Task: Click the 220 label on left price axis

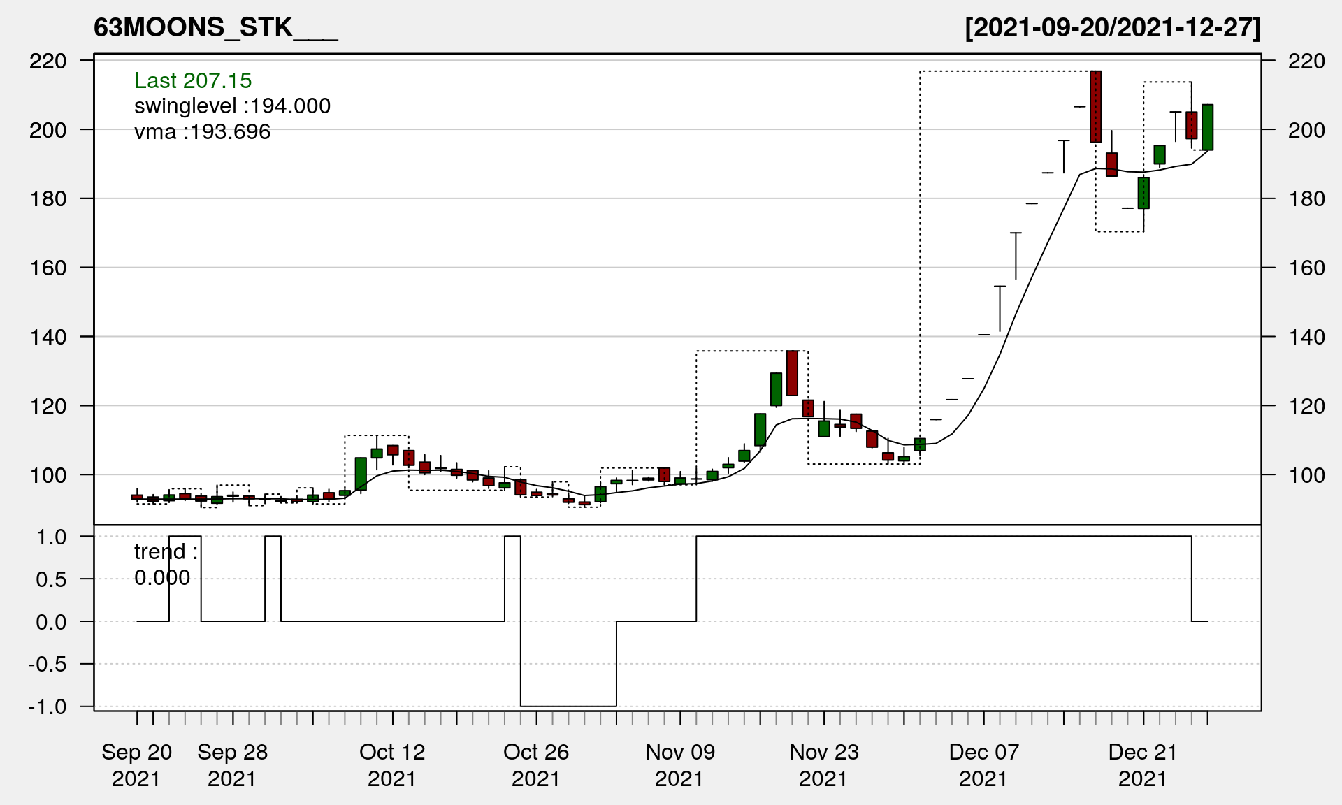Action: [48, 61]
